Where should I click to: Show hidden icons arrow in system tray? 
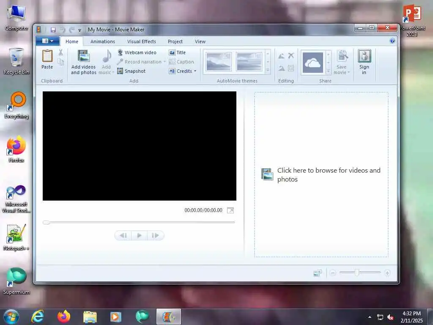[370, 317]
